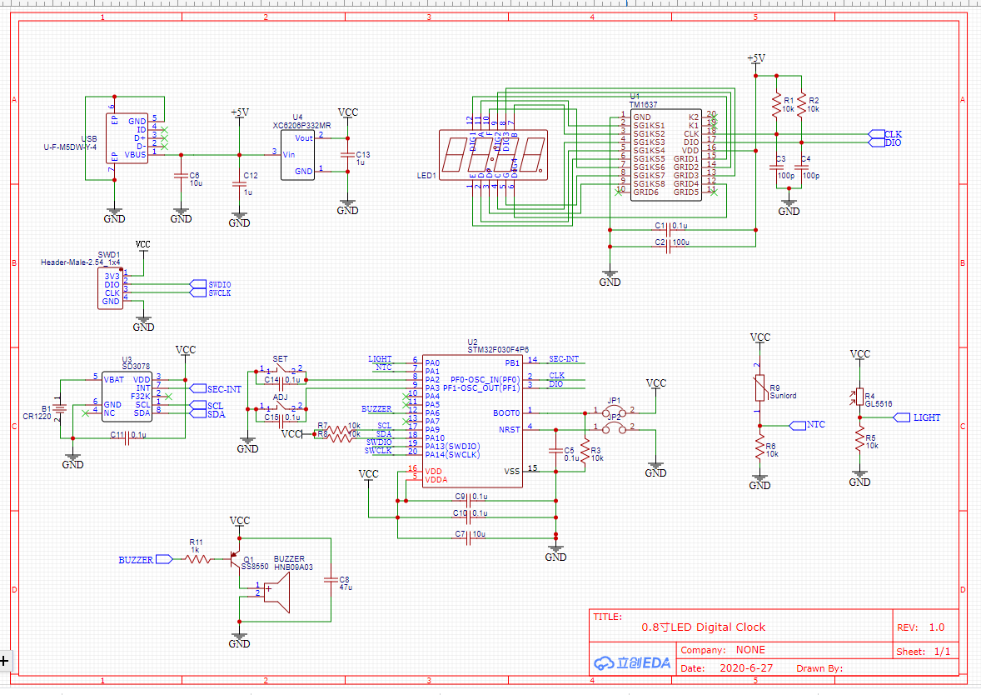The image size is (981, 695).
Task: Select capacitor C2 100u
Action: click(668, 247)
